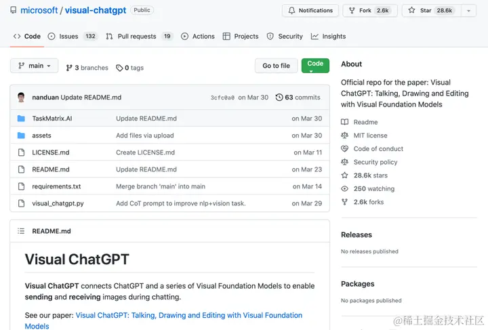The height and width of the screenshot is (330, 488).
Task: Switch to the Code tab
Action: click(x=26, y=37)
